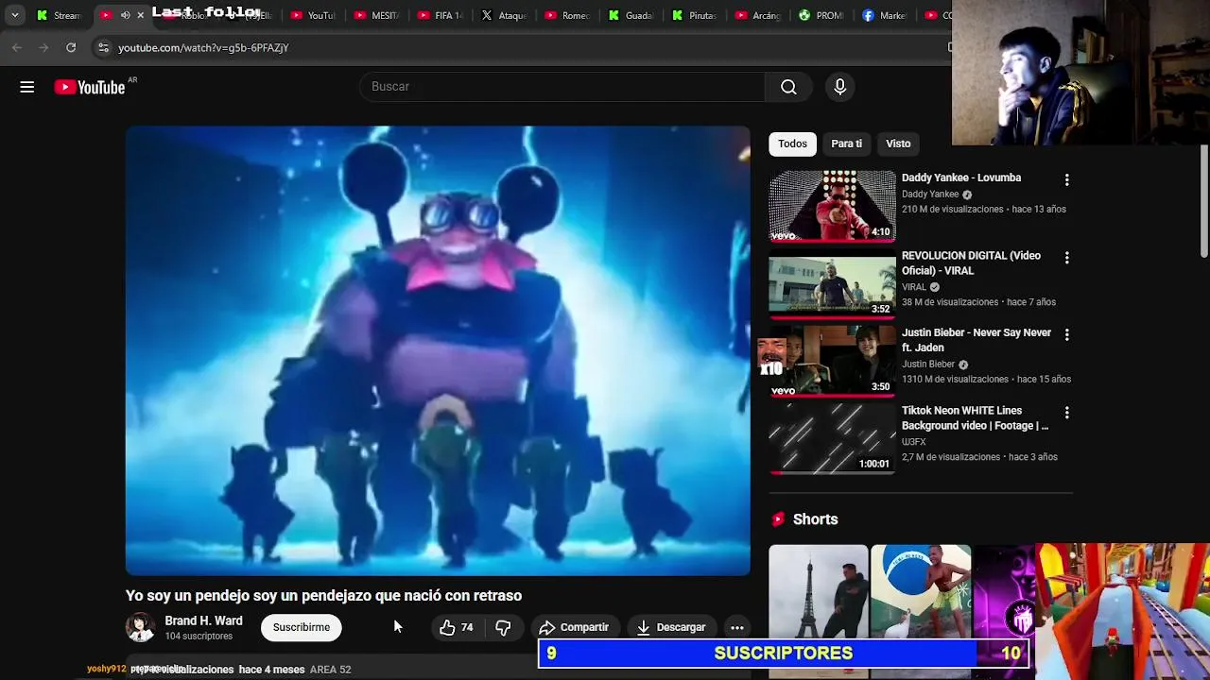The width and height of the screenshot is (1210, 680).
Task: Click the Descargar download button
Action: coord(671,627)
